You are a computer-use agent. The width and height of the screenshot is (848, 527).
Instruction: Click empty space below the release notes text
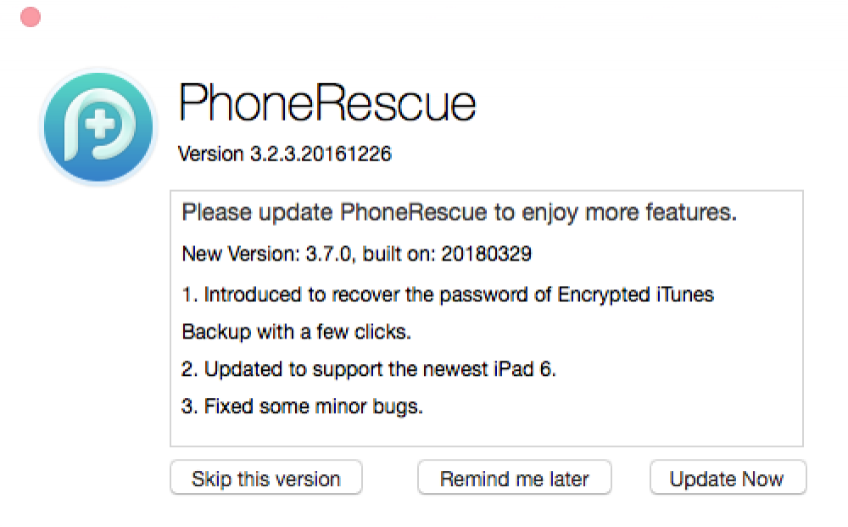tap(487, 432)
